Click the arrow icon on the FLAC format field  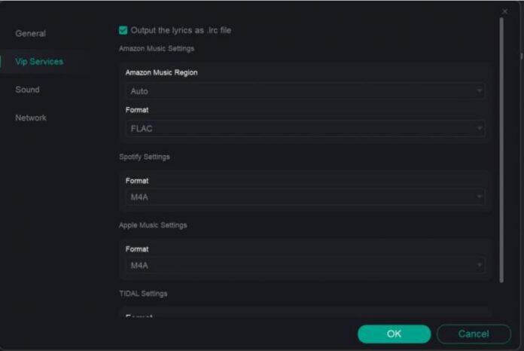479,129
